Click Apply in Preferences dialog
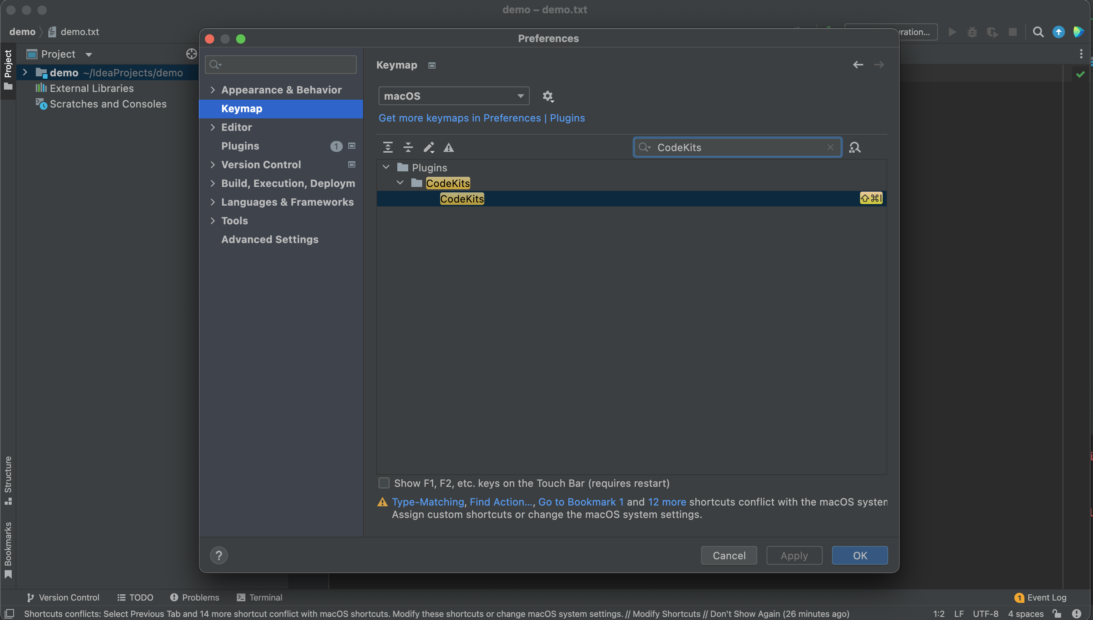This screenshot has width=1093, height=620. (x=794, y=555)
